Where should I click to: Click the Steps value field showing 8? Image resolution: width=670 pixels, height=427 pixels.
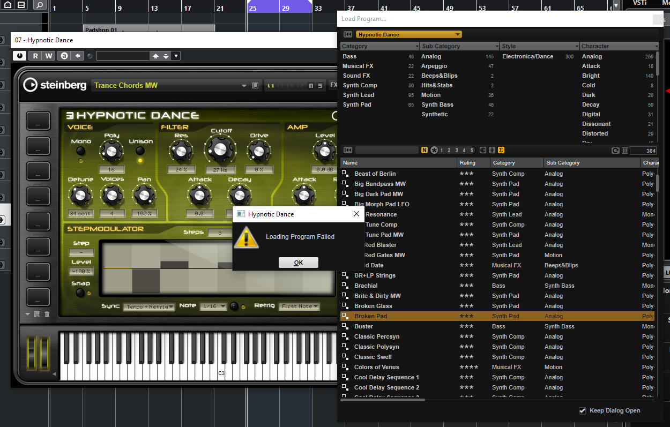point(220,233)
